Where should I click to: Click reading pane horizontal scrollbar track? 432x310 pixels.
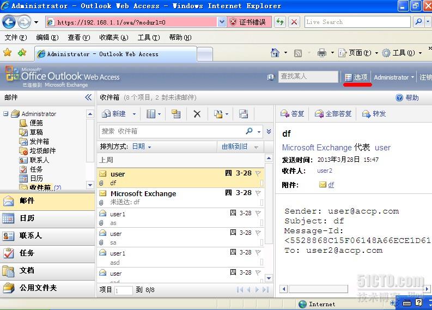[x=355, y=289]
